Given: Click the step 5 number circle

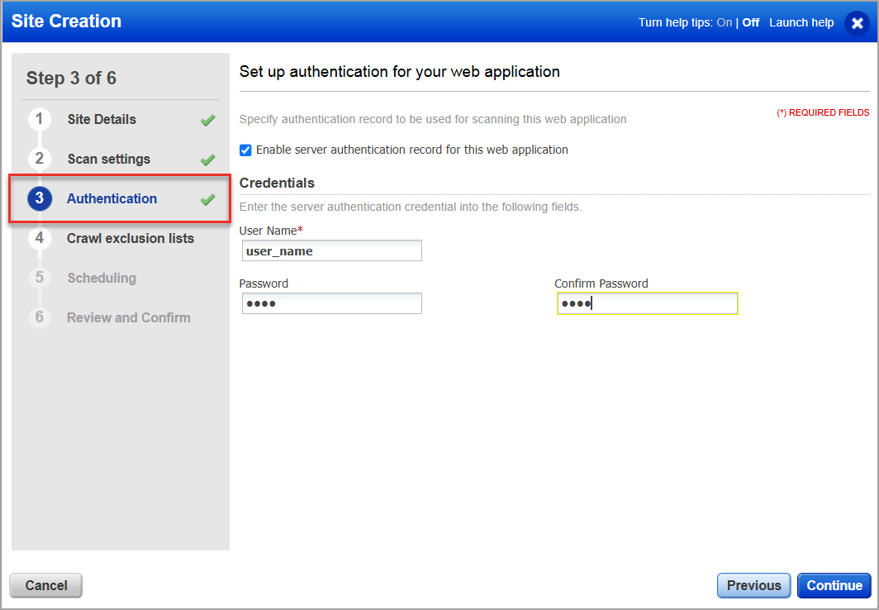Looking at the screenshot, I should [39, 278].
